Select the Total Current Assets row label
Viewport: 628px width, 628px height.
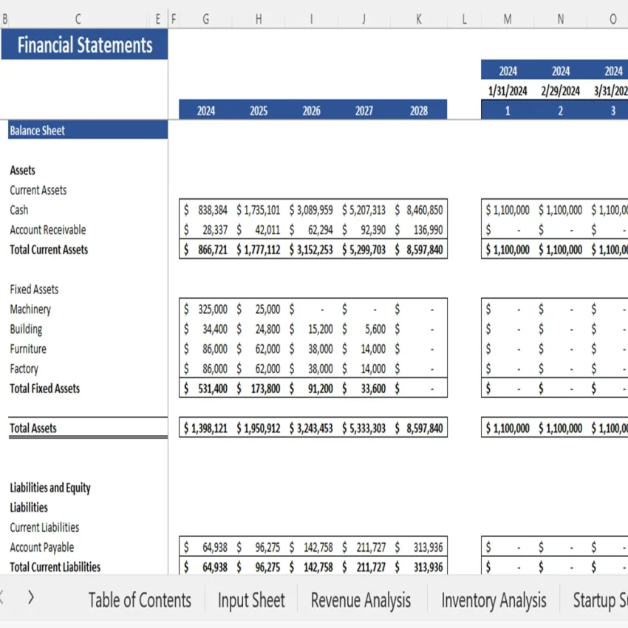point(48,250)
